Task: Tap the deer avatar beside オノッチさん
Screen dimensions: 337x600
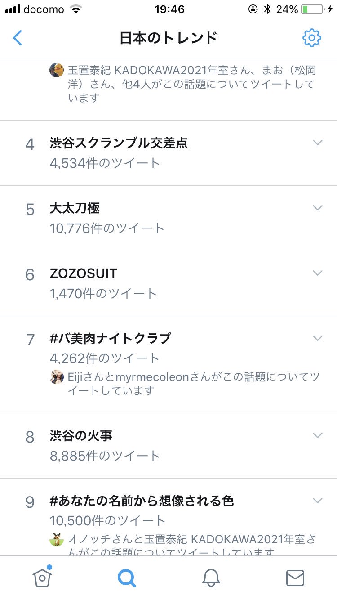Action: tap(57, 539)
